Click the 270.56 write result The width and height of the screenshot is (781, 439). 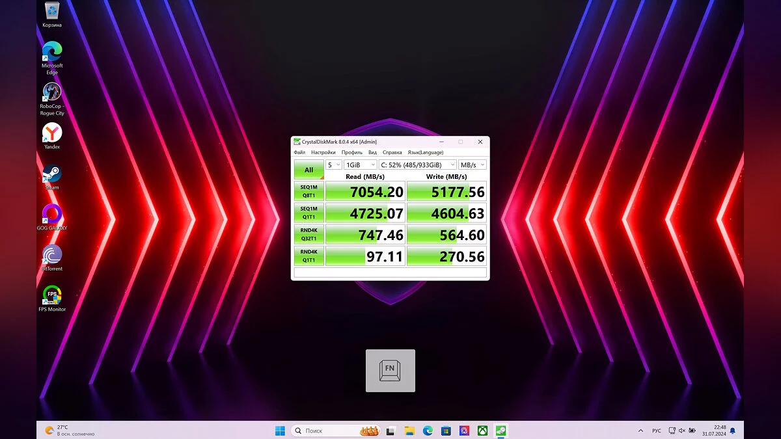pos(446,256)
